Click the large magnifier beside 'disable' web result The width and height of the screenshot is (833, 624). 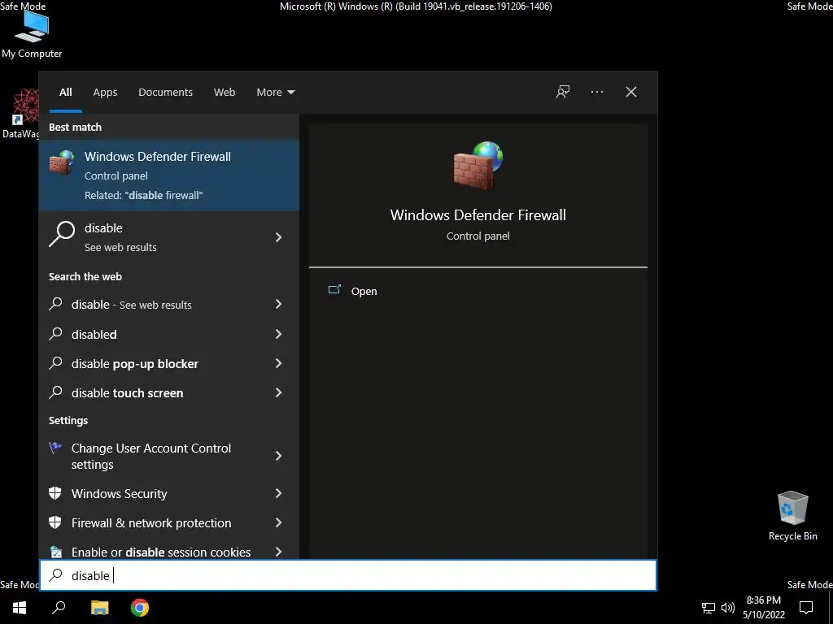[x=62, y=235]
